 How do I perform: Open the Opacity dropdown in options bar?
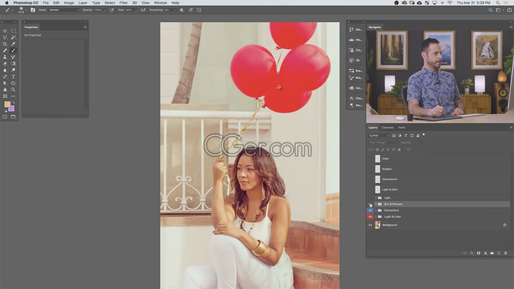click(104, 10)
